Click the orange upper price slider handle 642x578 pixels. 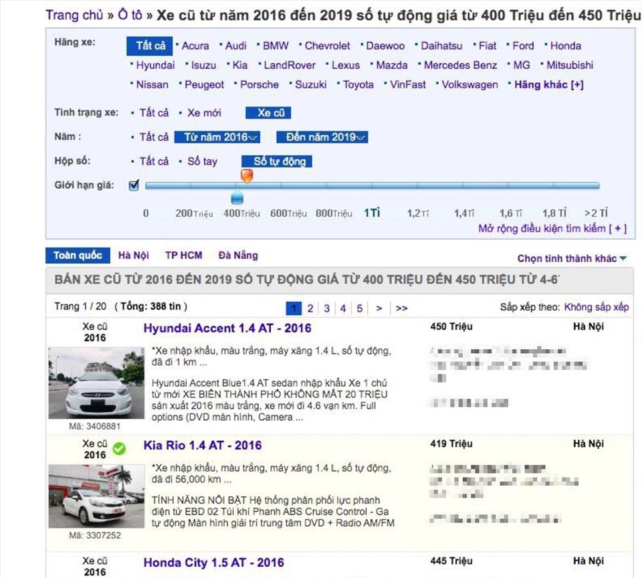[x=247, y=176]
